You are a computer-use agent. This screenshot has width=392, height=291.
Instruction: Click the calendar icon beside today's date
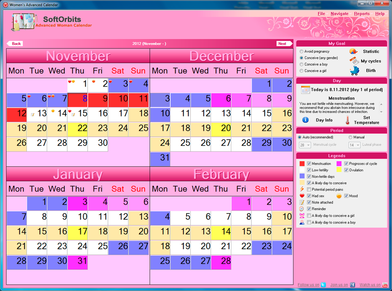click(x=305, y=90)
